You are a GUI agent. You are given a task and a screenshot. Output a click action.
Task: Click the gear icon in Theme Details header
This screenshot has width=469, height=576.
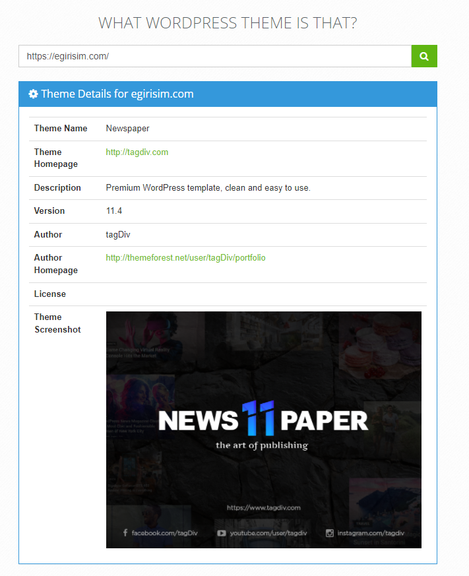pyautogui.click(x=33, y=94)
